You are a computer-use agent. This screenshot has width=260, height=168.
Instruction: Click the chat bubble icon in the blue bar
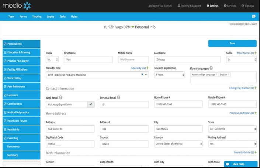coord(254,16)
